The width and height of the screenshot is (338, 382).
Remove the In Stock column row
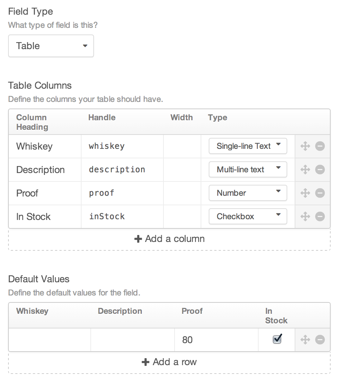coord(320,217)
